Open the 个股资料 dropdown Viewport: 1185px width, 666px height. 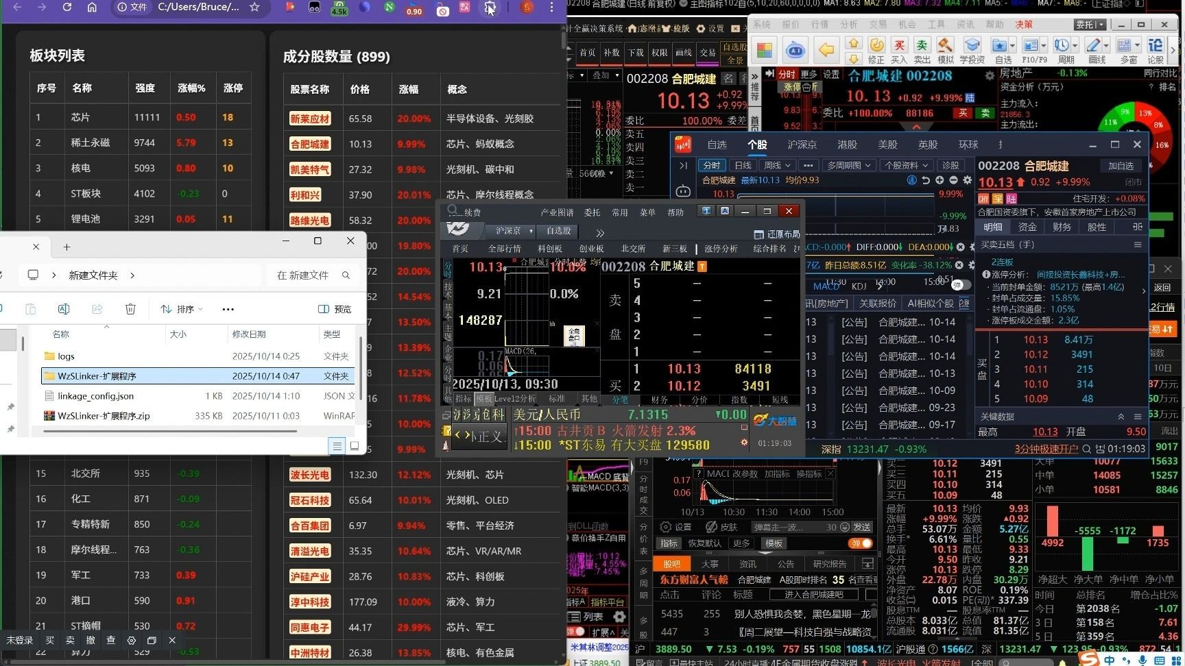point(906,165)
